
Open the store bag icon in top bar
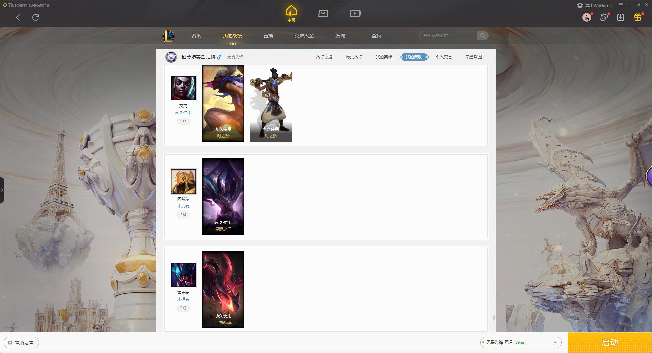tap(323, 13)
